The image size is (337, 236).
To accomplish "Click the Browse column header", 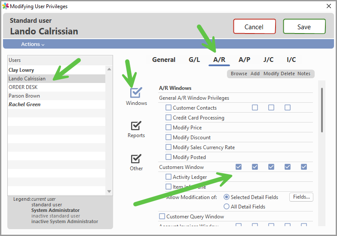I will click(239, 74).
